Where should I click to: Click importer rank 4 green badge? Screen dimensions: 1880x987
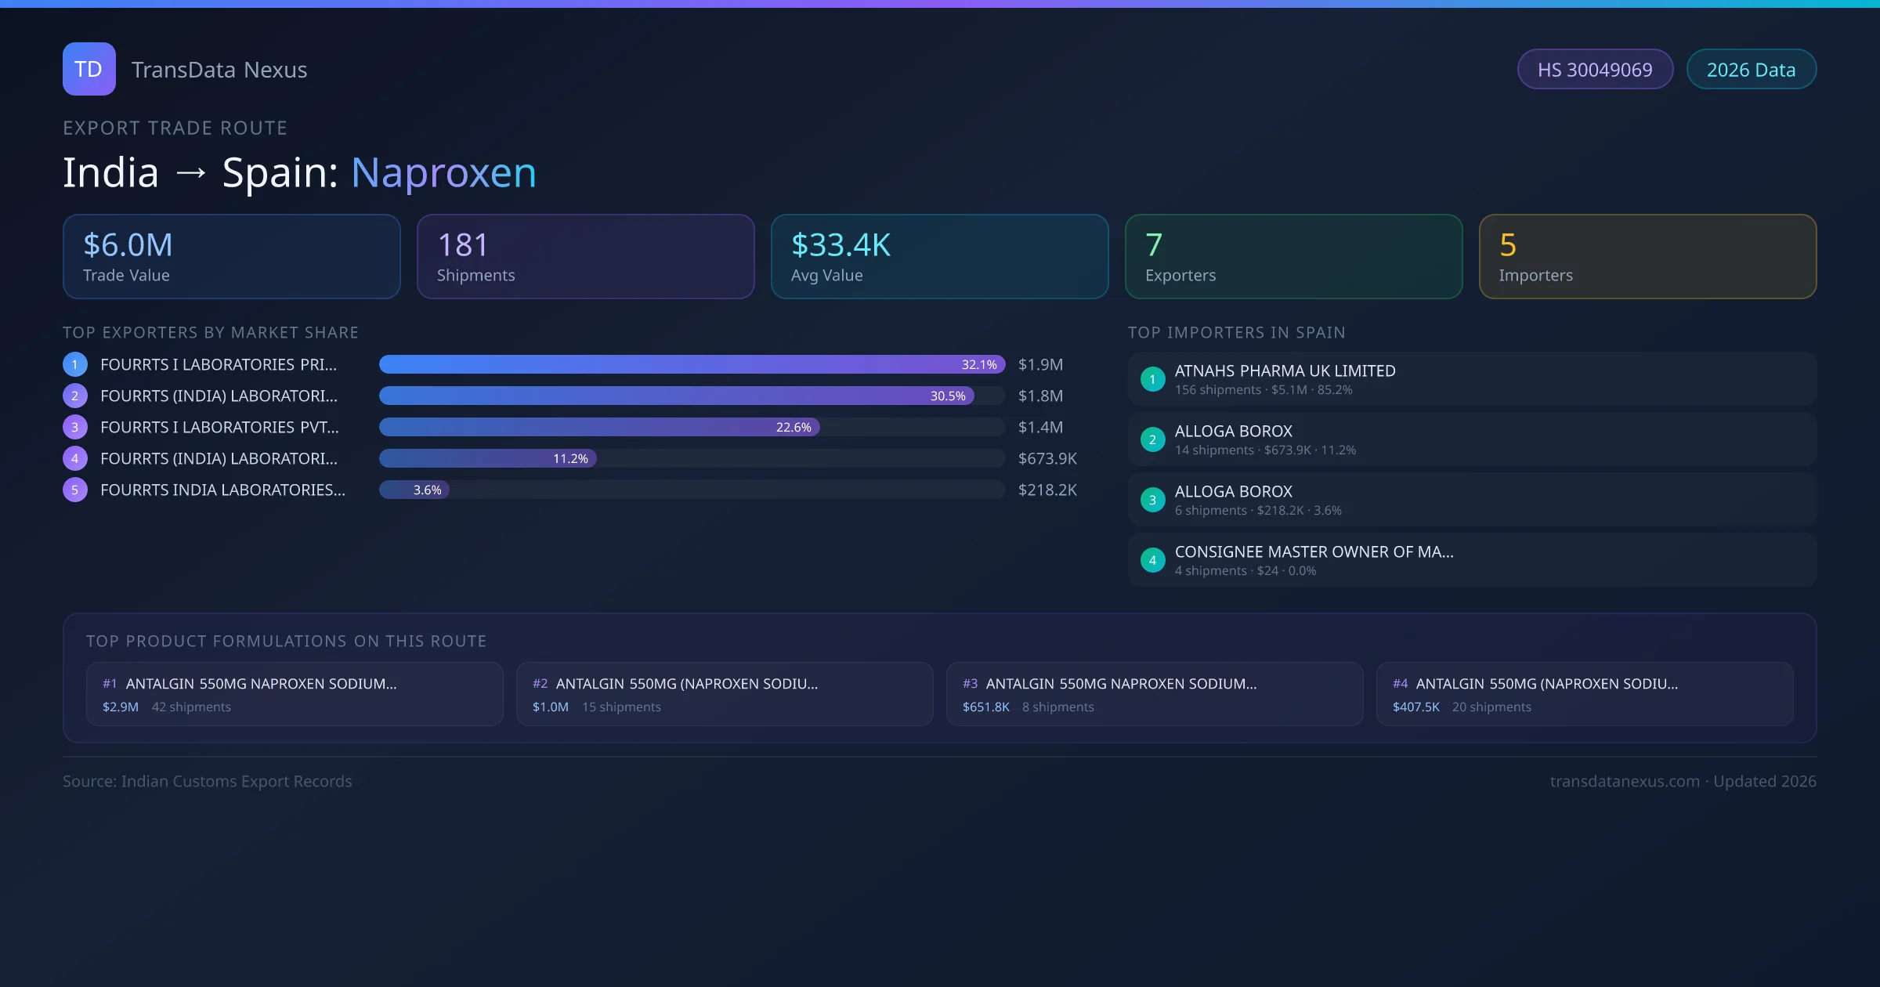[x=1152, y=560]
